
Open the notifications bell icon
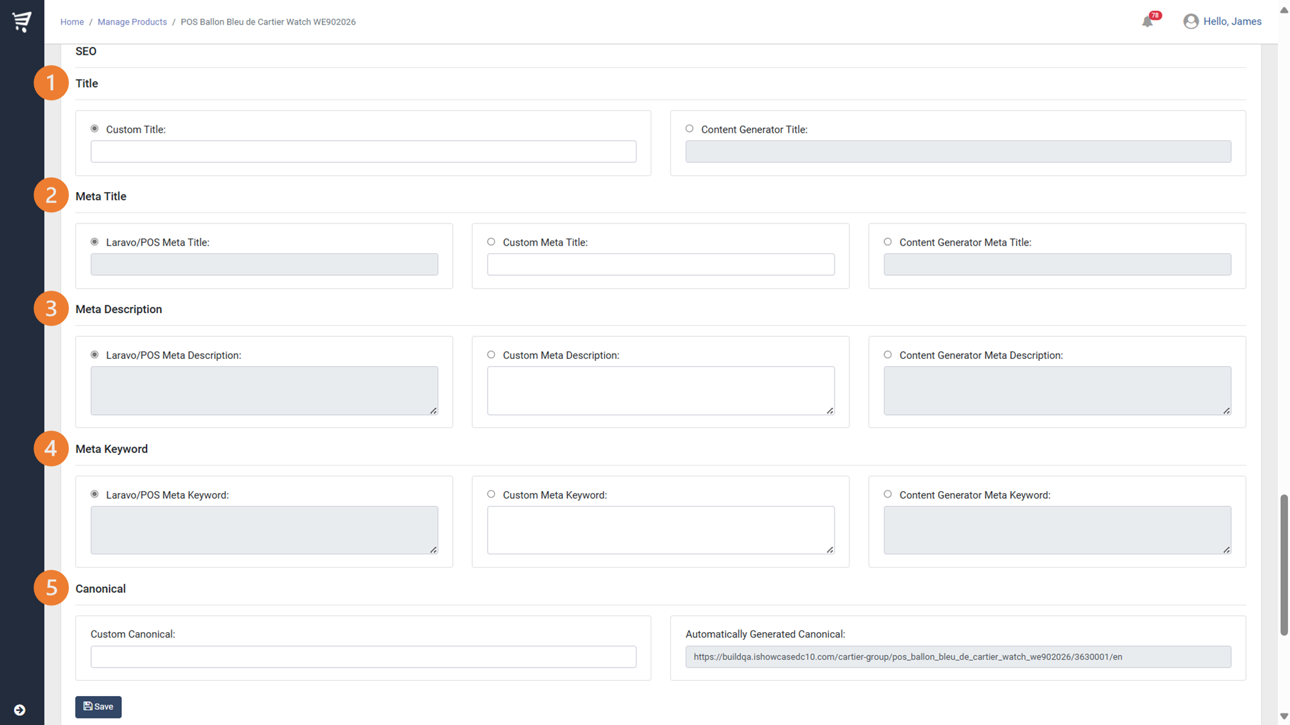click(1147, 22)
